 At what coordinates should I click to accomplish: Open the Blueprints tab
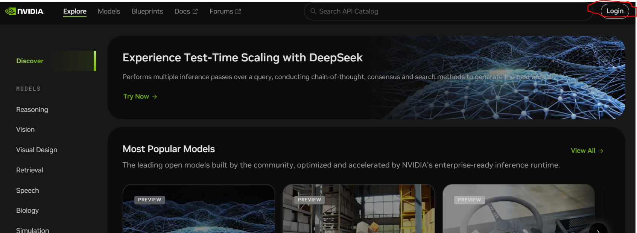click(x=147, y=11)
